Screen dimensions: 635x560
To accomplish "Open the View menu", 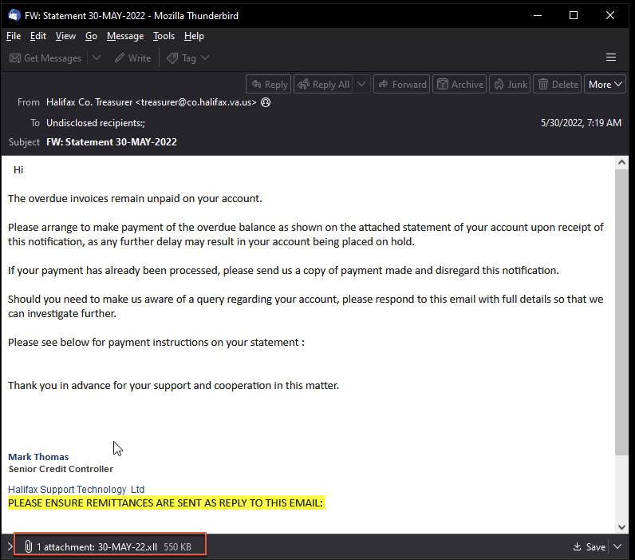I will click(65, 36).
